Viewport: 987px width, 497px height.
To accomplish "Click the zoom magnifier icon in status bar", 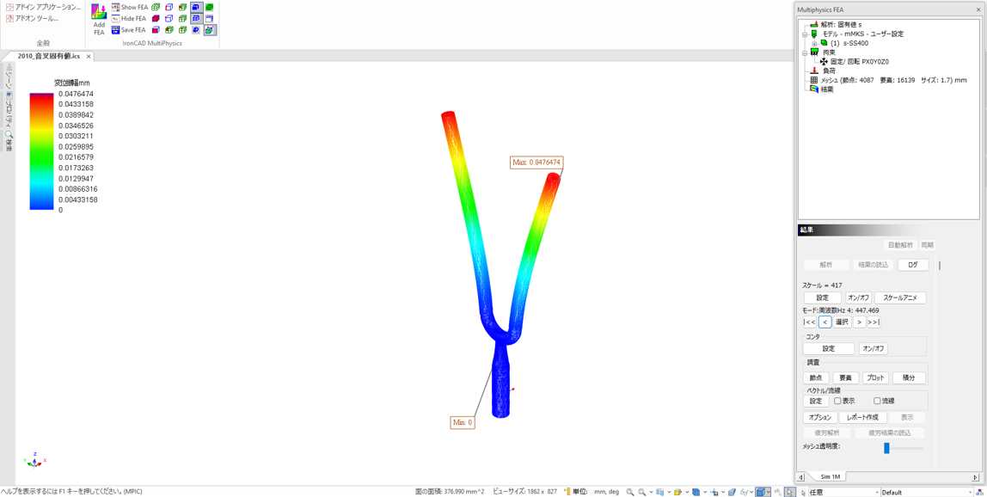I will pyautogui.click(x=630, y=492).
